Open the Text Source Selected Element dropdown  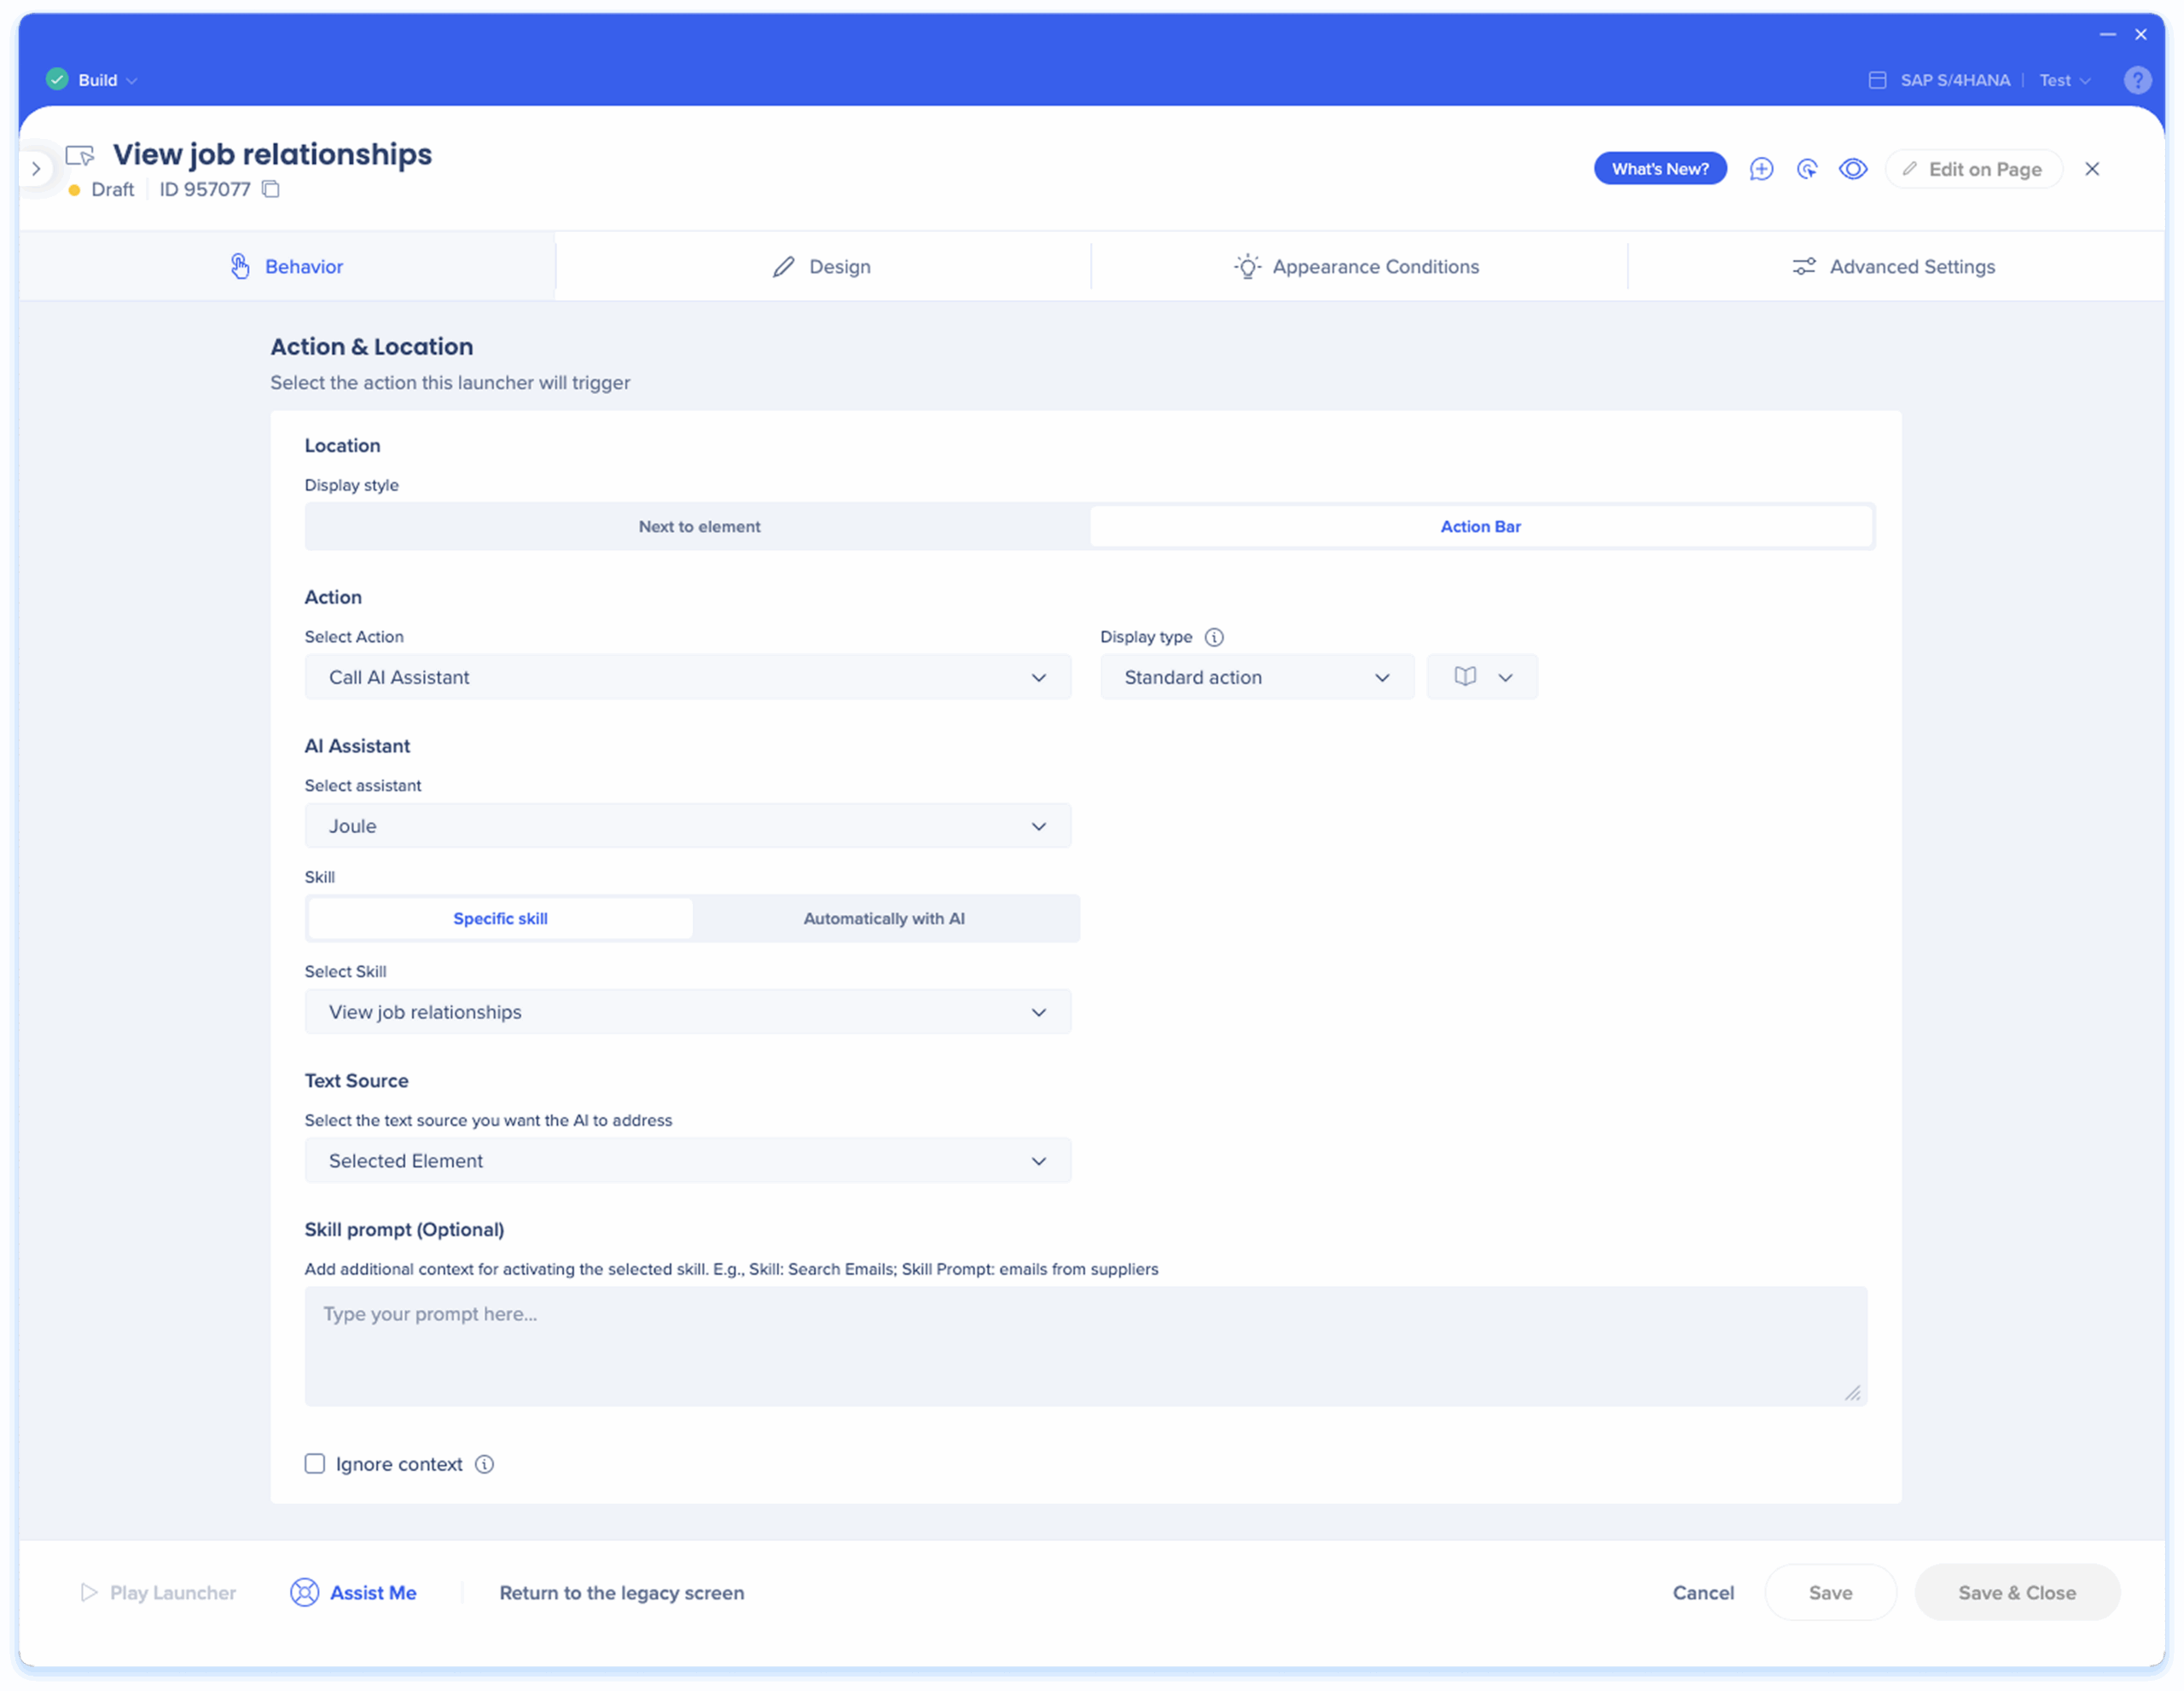687,1161
